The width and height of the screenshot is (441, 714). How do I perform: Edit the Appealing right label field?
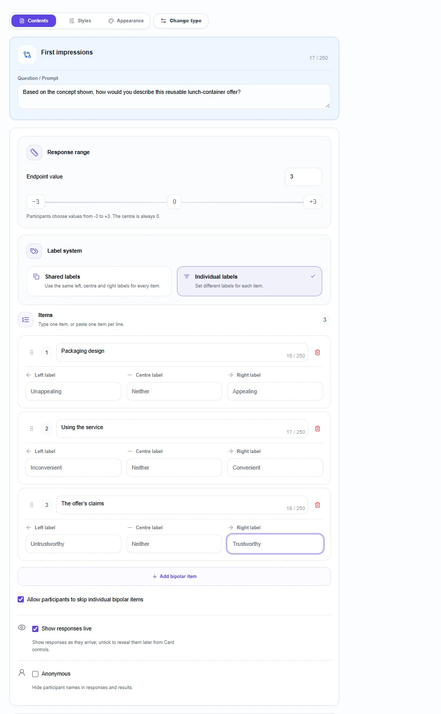click(x=275, y=391)
